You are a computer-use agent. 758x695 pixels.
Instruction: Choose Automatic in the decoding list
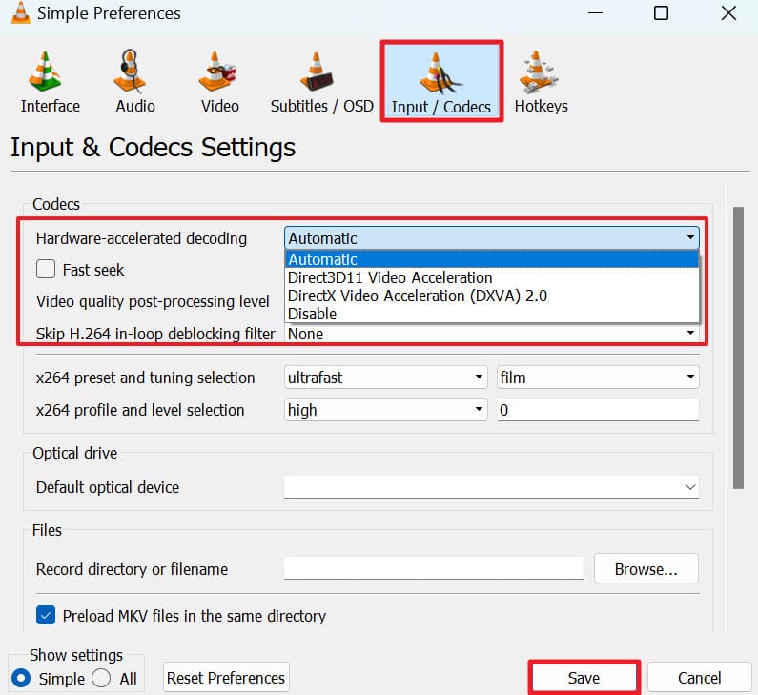[x=492, y=259]
